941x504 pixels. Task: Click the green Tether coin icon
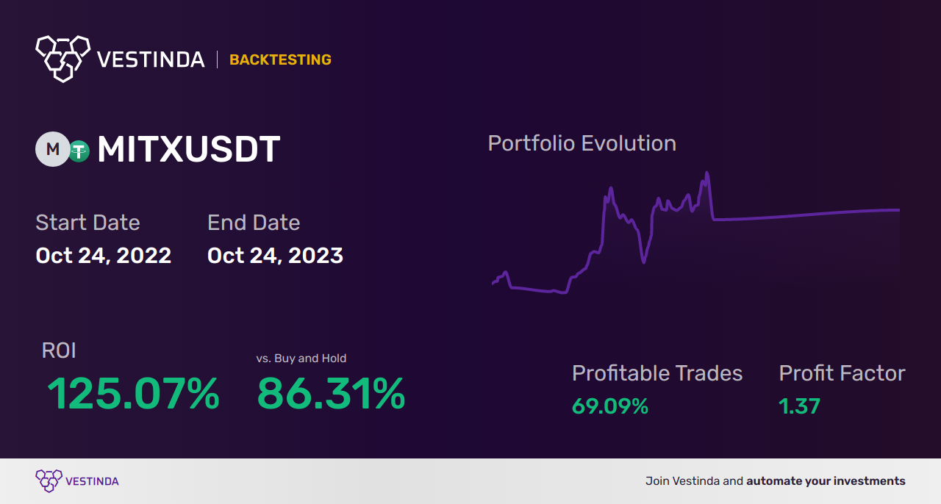coord(79,151)
